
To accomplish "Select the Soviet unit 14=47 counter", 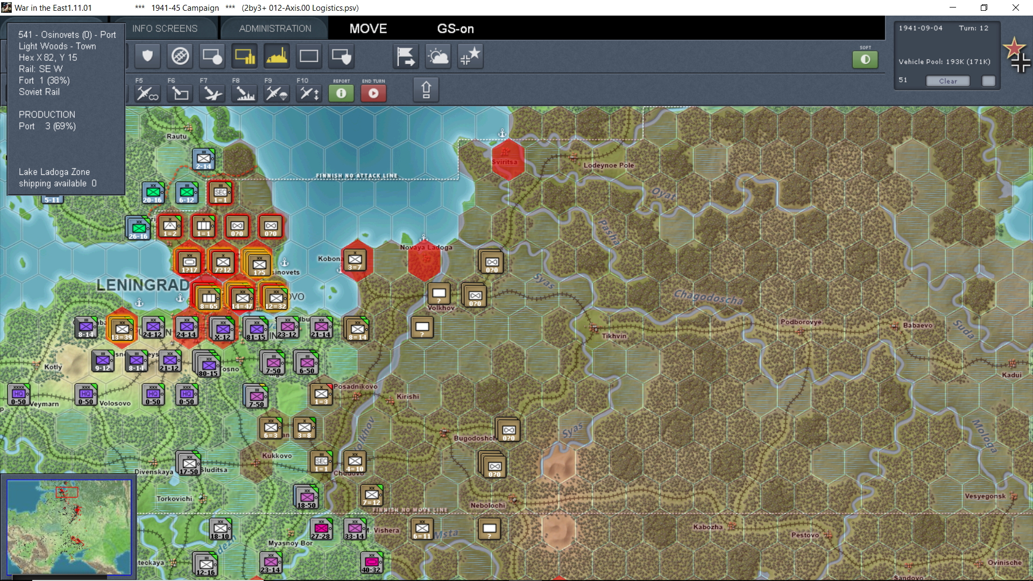I will pyautogui.click(x=242, y=298).
